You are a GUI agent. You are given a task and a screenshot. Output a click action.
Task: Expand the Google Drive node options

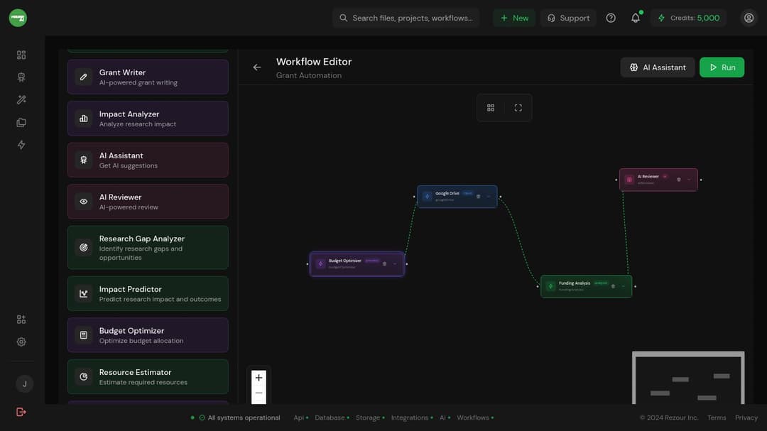tap(489, 196)
